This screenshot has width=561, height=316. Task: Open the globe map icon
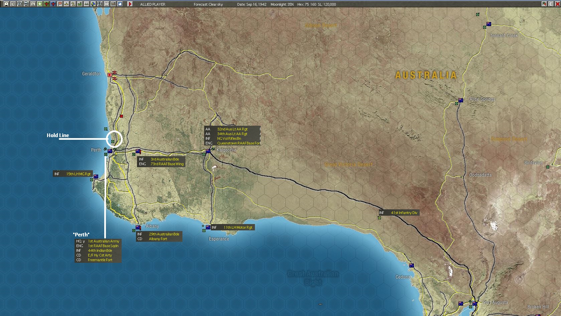[x=93, y=4]
